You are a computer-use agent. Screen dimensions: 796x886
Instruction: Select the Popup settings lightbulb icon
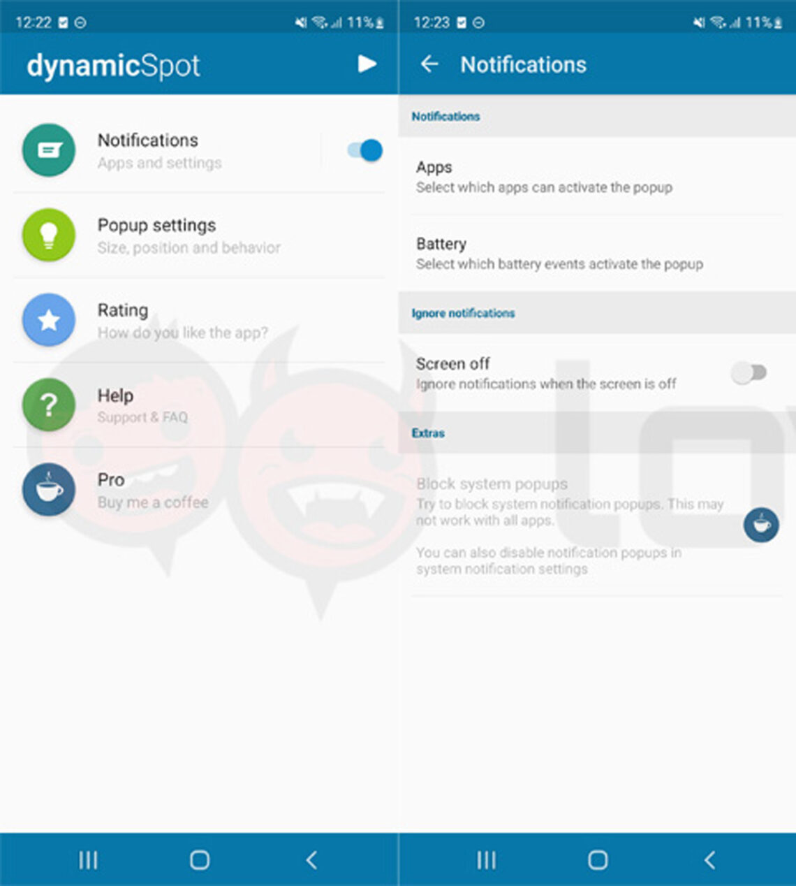pos(47,235)
